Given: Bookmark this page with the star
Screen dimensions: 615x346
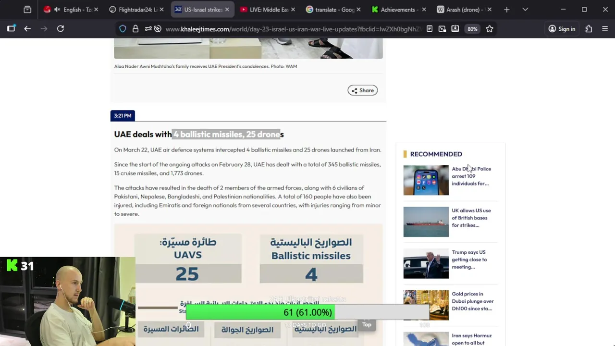Looking at the screenshot, I should 490,29.
